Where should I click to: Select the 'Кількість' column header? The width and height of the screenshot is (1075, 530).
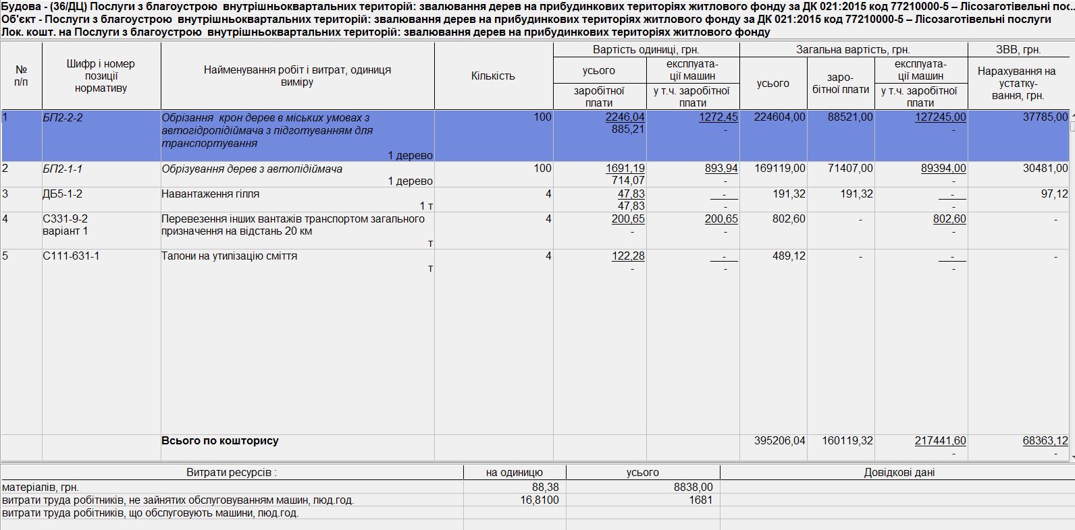click(x=493, y=76)
